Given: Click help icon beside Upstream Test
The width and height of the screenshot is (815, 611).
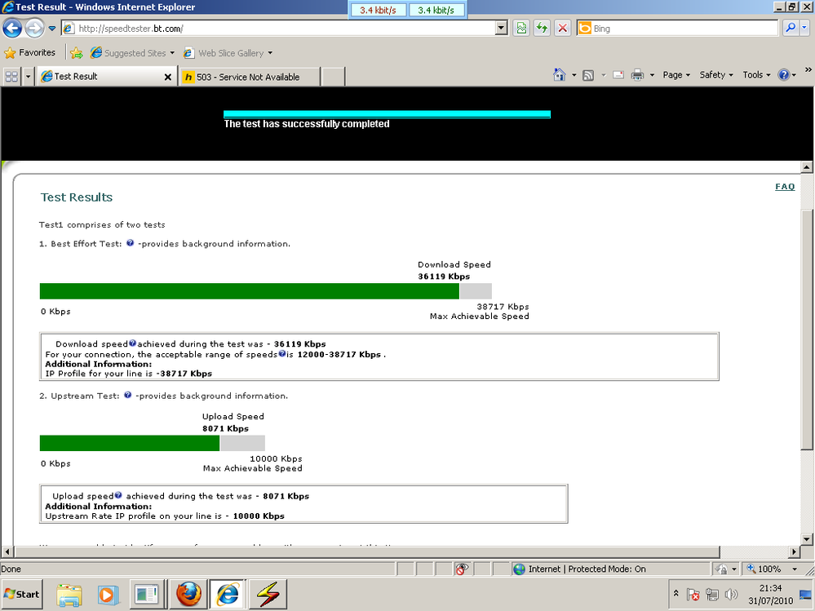Looking at the screenshot, I should pos(127,395).
